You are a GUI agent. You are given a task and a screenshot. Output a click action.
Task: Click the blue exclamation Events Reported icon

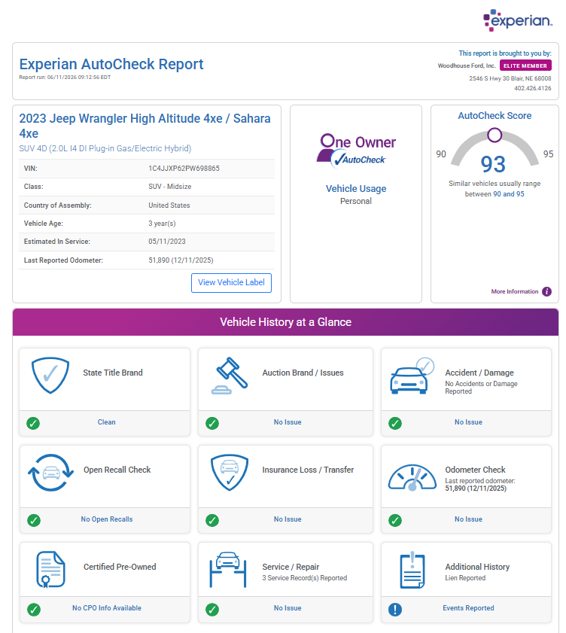coord(395,609)
